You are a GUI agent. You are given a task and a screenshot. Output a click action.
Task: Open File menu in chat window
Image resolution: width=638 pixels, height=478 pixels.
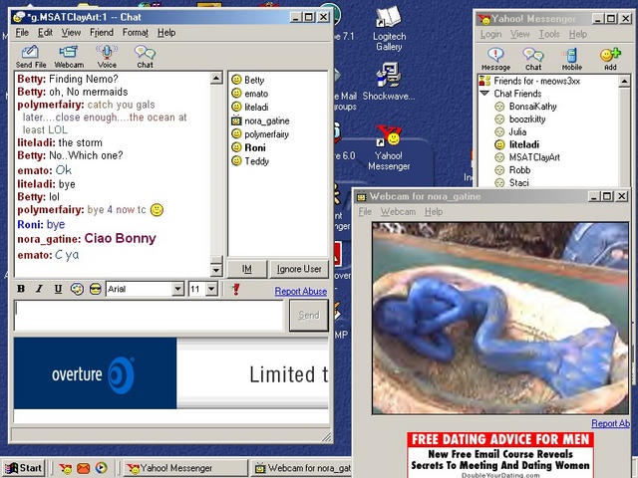point(22,33)
